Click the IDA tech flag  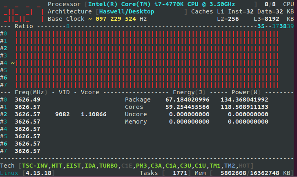point(90,166)
